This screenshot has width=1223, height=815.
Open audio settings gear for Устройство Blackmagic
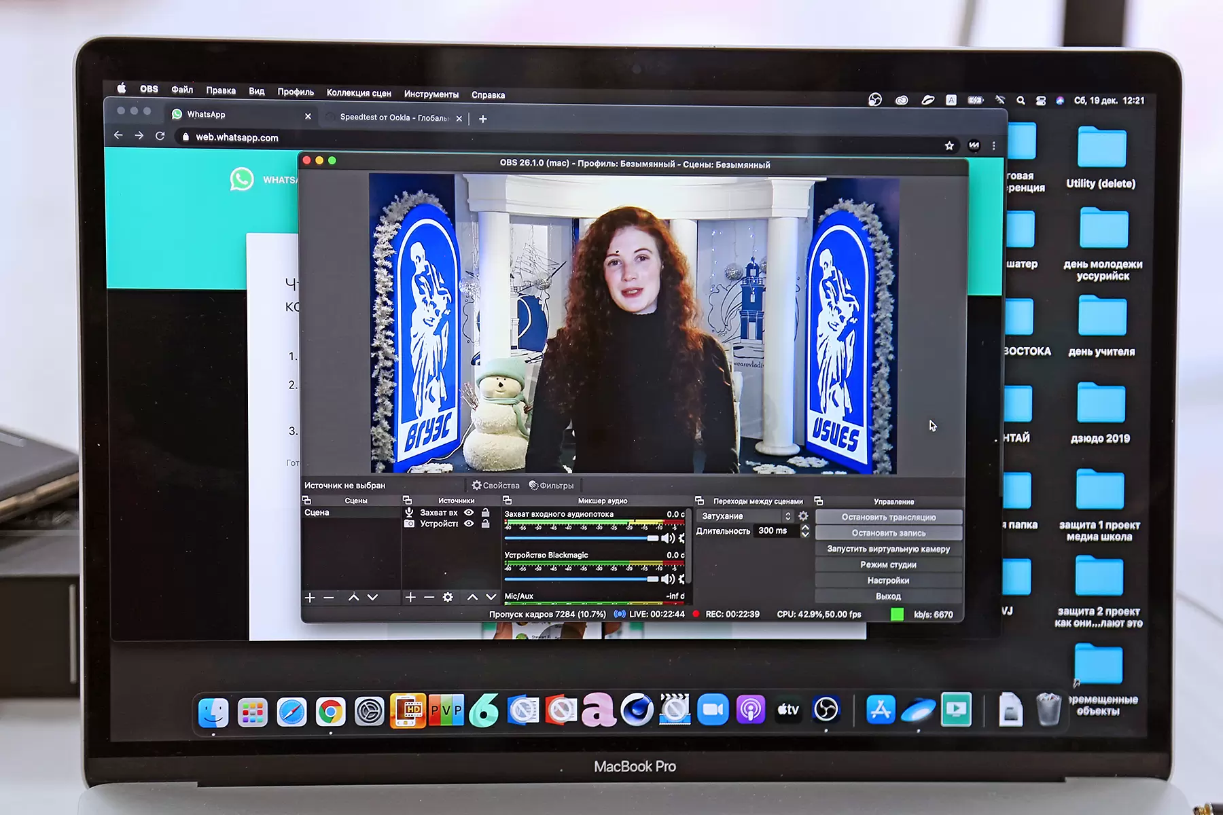681,579
